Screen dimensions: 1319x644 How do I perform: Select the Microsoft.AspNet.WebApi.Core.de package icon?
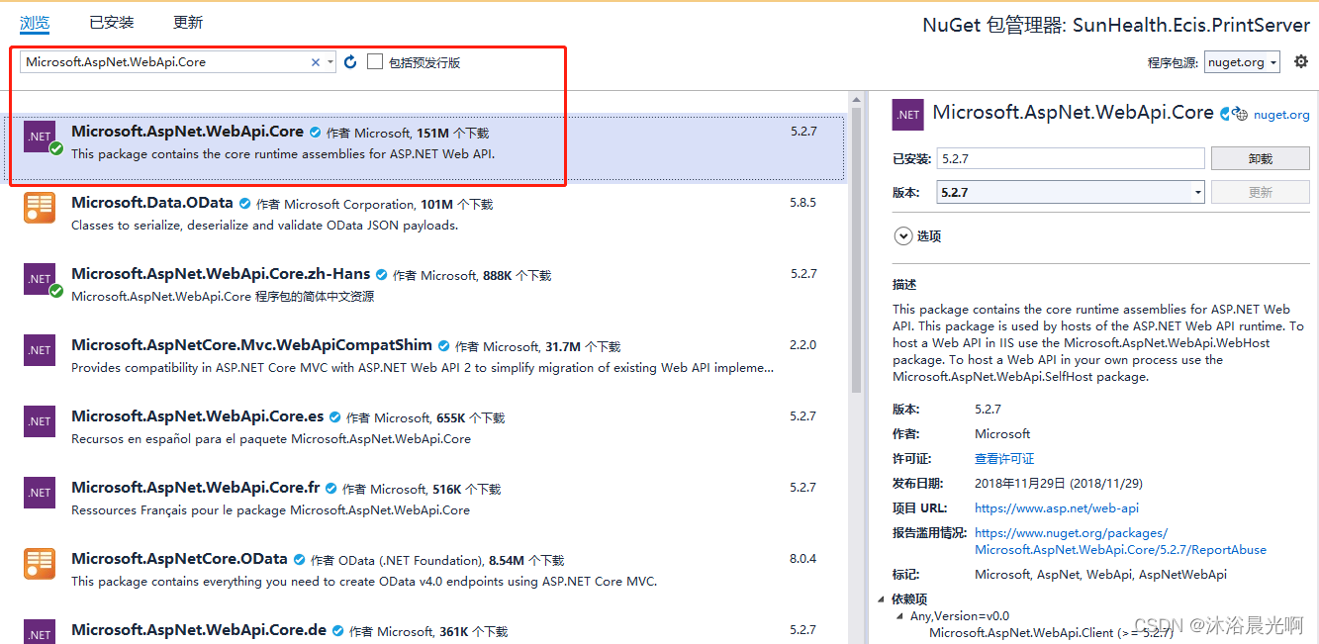coord(40,632)
